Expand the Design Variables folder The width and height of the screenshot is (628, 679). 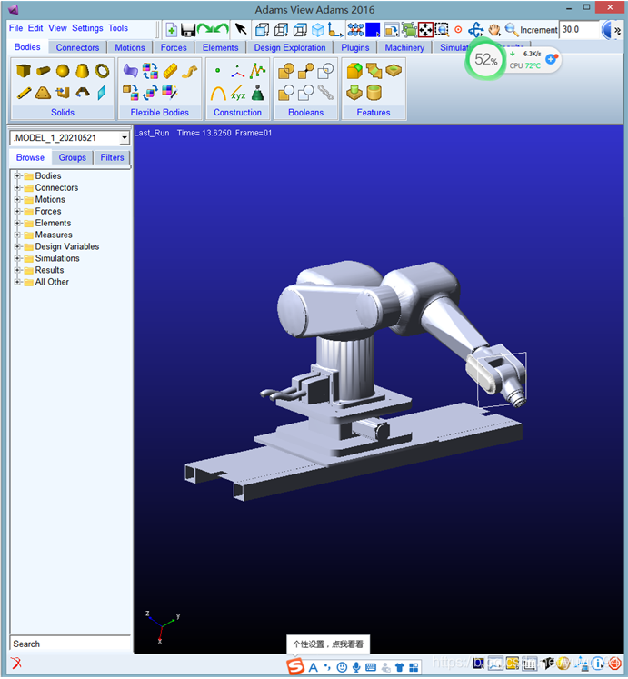(x=17, y=246)
